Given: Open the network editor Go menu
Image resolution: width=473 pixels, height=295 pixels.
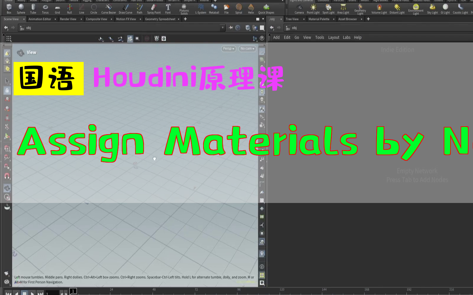Looking at the screenshot, I should [297, 37].
